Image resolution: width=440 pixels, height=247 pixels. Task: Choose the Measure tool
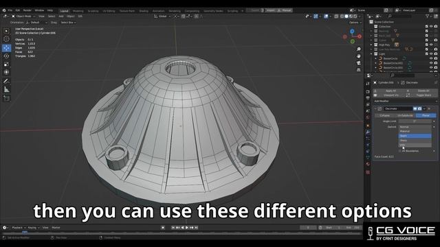[x=6, y=90]
